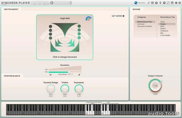This screenshot has width=182, height=118.
Task: Click the instrument info icon
Action: (x=88, y=19)
